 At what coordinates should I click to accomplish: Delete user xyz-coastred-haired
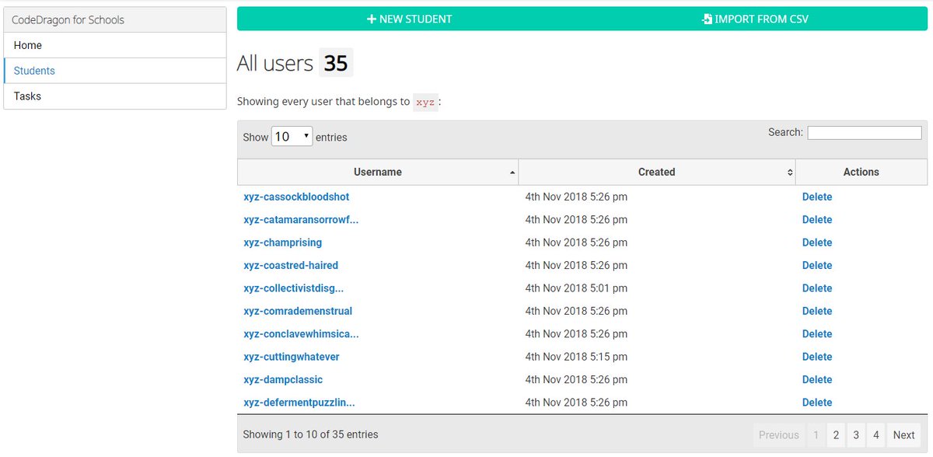coord(817,265)
